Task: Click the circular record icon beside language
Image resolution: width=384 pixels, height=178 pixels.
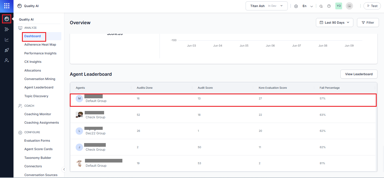Action: [296, 6]
